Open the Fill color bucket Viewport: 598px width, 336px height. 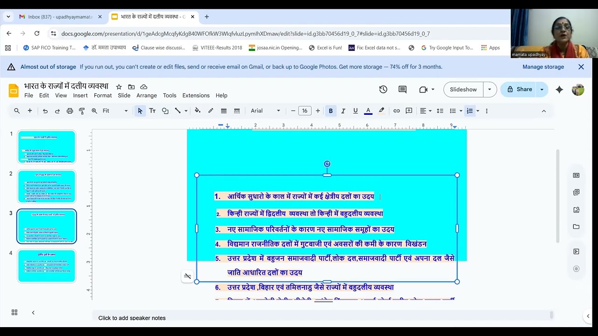click(198, 111)
